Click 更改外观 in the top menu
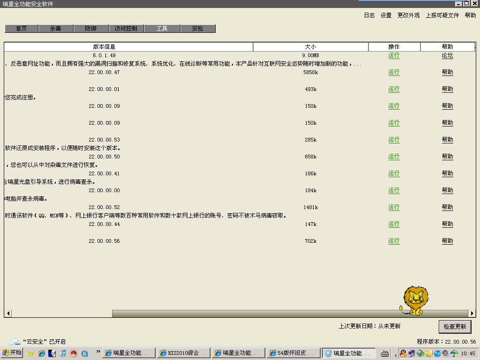This screenshot has width=480, height=360. (x=408, y=15)
